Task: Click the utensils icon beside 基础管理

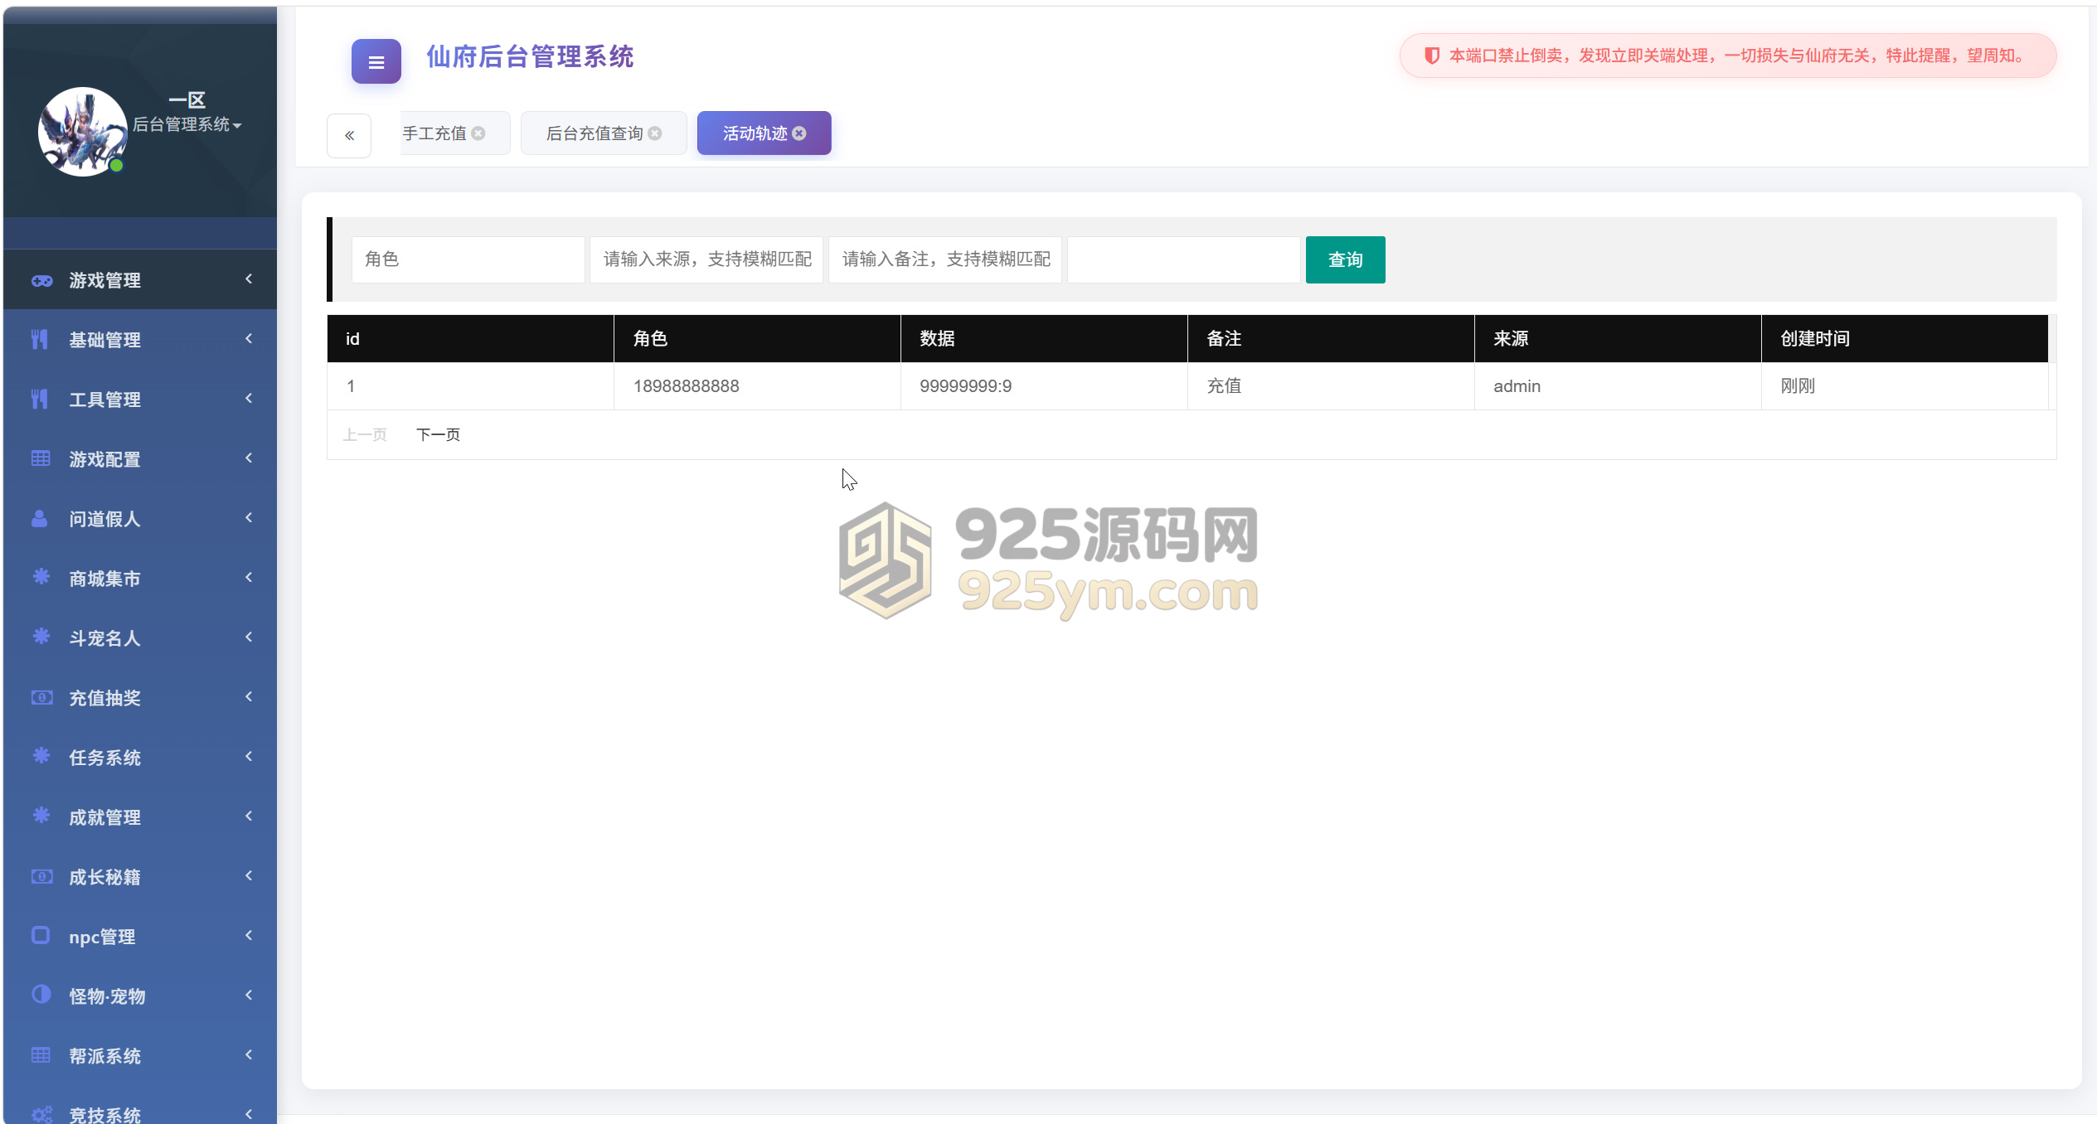Action: tap(40, 339)
